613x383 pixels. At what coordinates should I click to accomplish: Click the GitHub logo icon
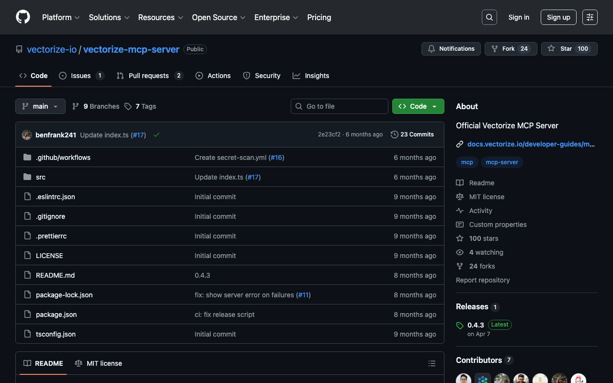[23, 17]
